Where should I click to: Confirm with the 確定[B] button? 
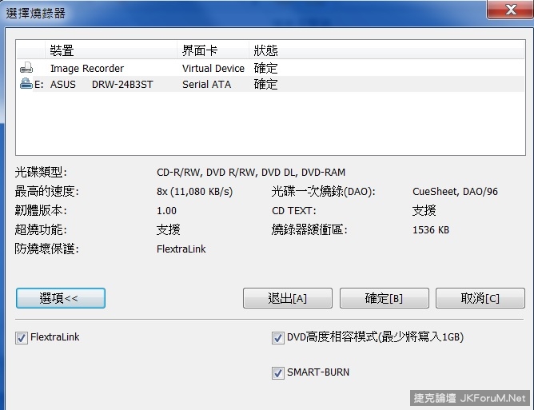tap(384, 298)
